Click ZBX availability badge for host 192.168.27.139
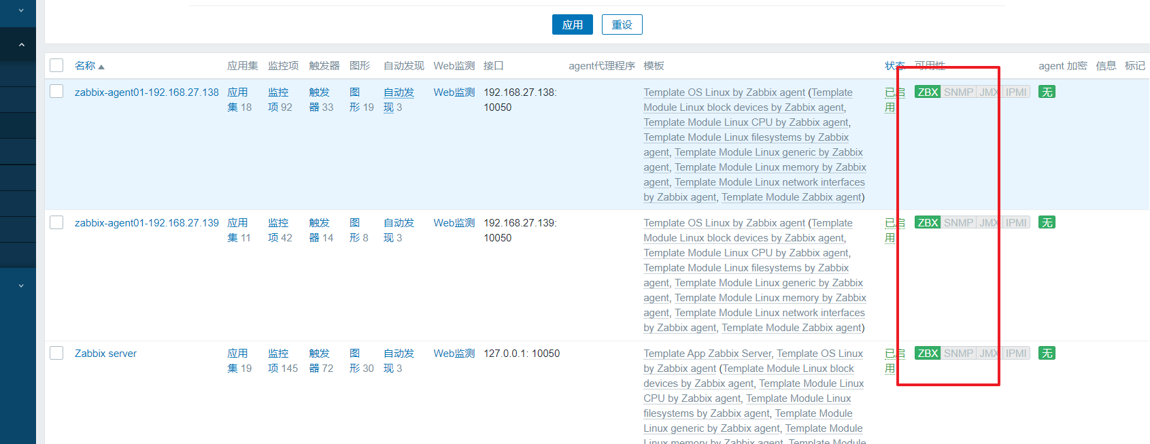 pos(928,222)
